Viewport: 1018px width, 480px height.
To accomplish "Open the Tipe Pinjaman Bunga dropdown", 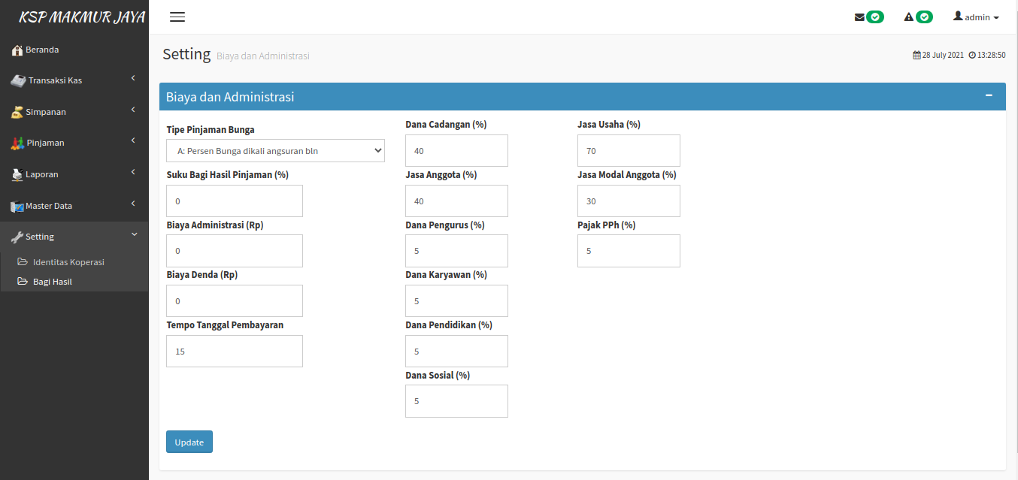I will coord(275,151).
